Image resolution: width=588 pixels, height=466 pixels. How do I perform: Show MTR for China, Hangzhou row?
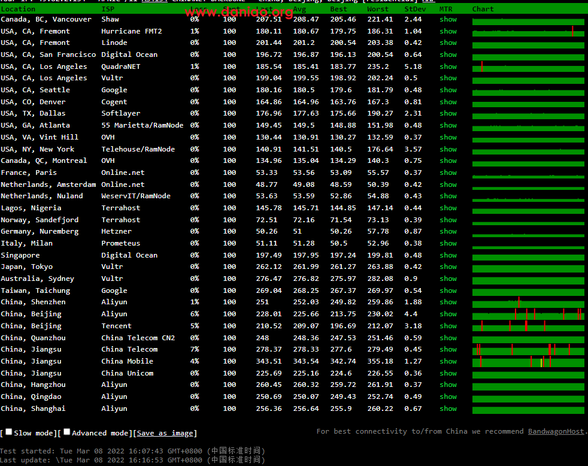coord(448,385)
